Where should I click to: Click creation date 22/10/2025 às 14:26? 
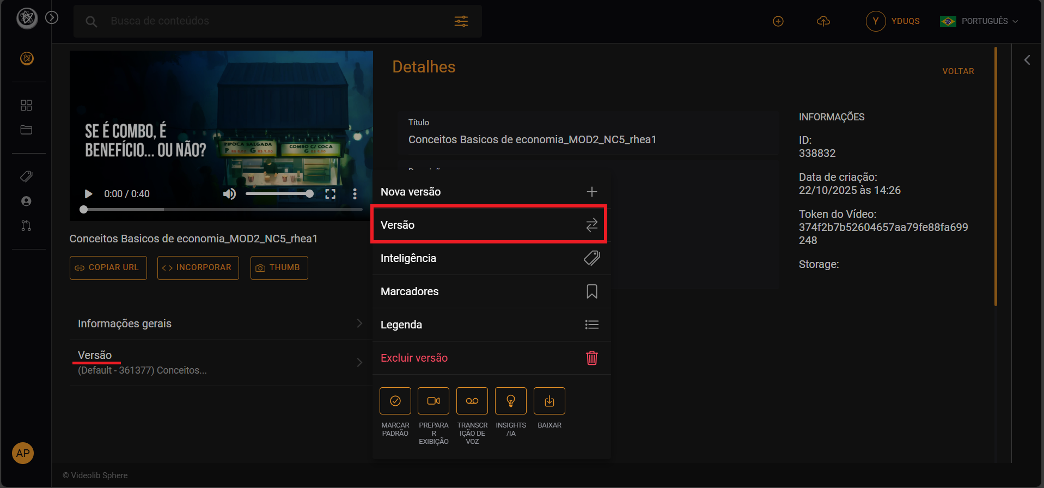(850, 191)
